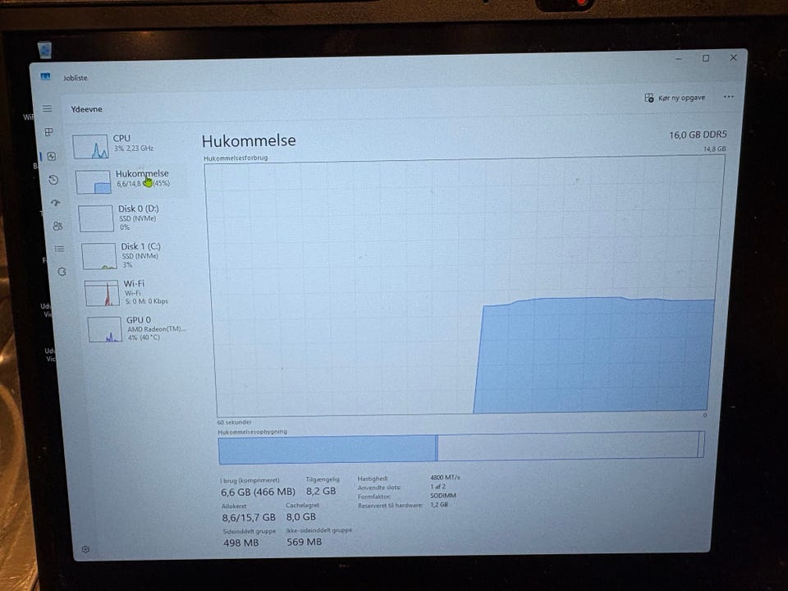Select the CPU performance entry

(129, 144)
